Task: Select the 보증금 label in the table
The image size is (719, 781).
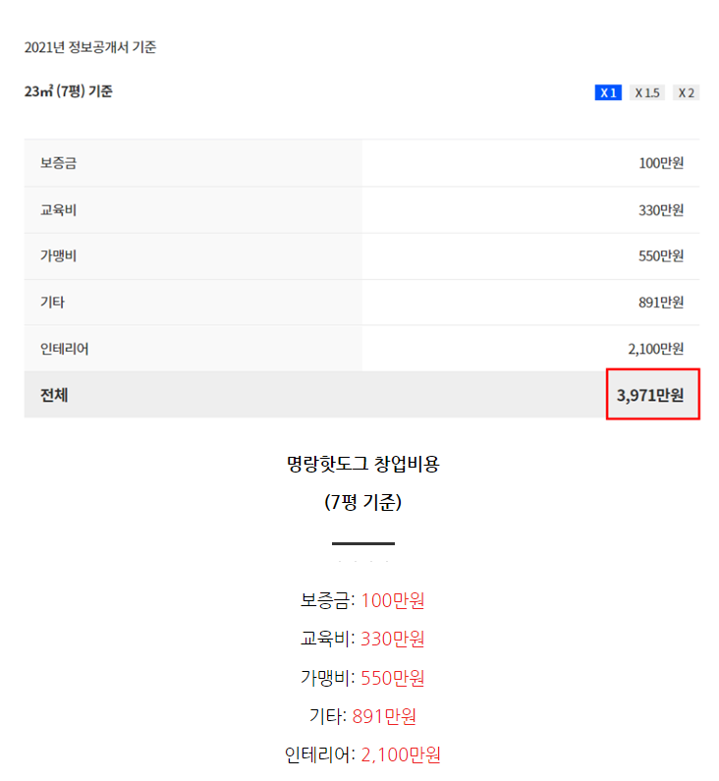Action: click(58, 163)
